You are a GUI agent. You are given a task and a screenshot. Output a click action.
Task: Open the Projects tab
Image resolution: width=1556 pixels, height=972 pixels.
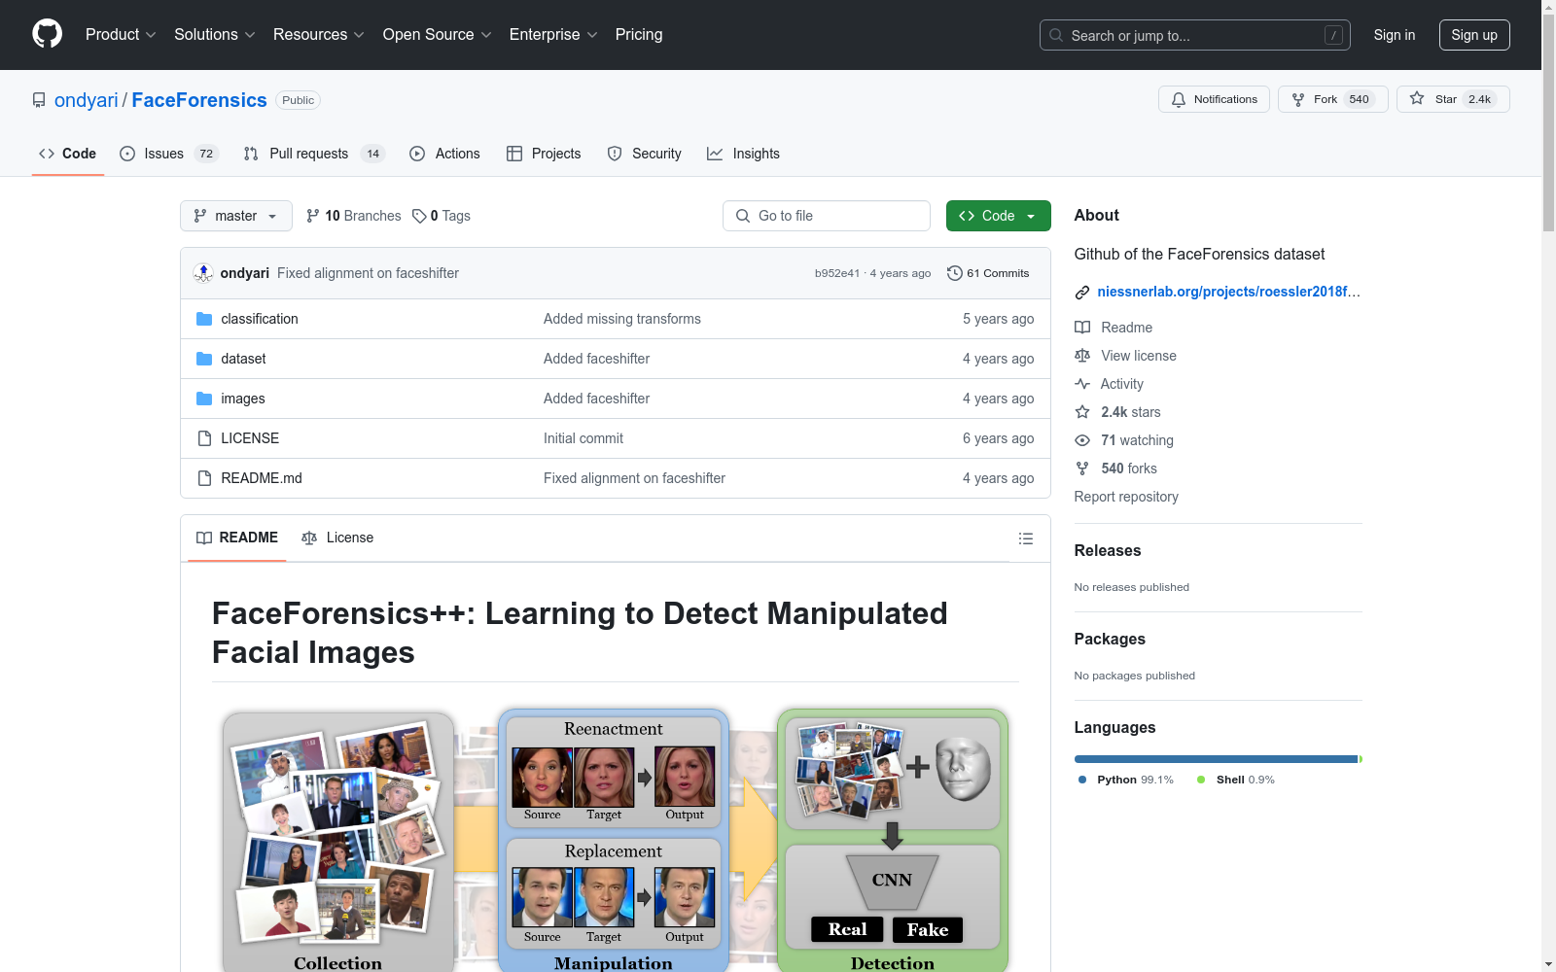544,154
